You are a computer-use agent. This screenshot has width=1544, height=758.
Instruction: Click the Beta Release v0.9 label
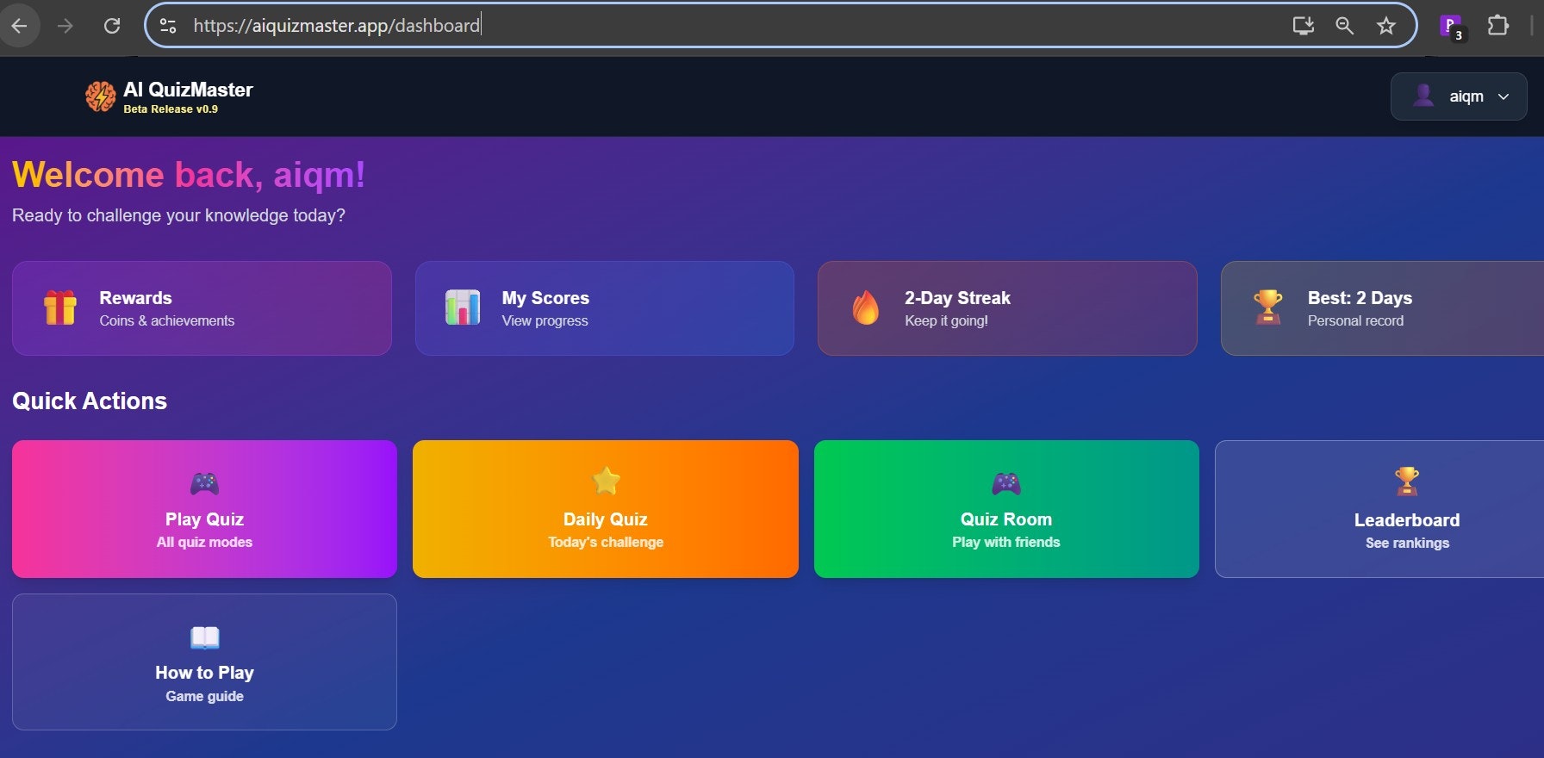pyautogui.click(x=171, y=109)
